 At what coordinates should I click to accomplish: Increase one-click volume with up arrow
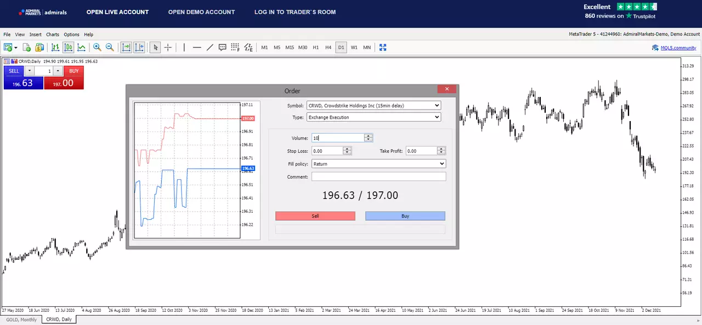58,71
